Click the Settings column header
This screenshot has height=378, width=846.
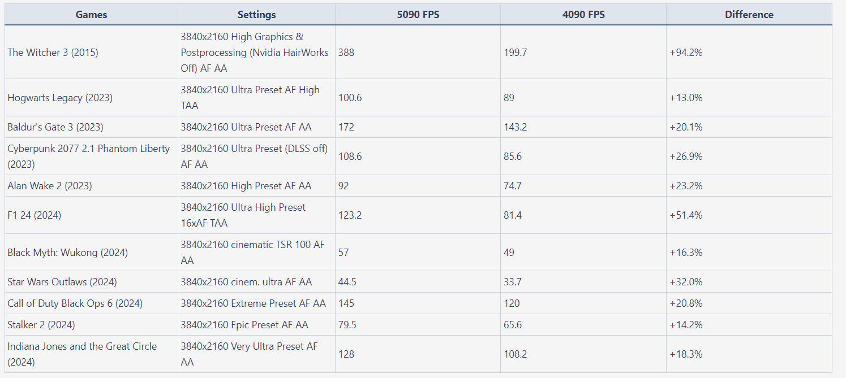256,15
